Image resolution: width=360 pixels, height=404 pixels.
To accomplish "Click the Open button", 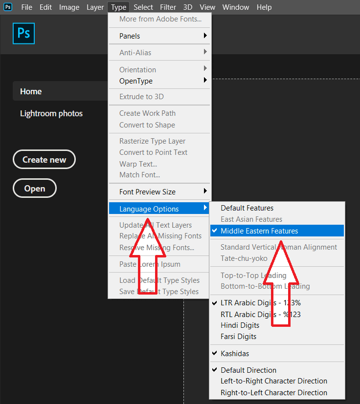I will (35, 189).
